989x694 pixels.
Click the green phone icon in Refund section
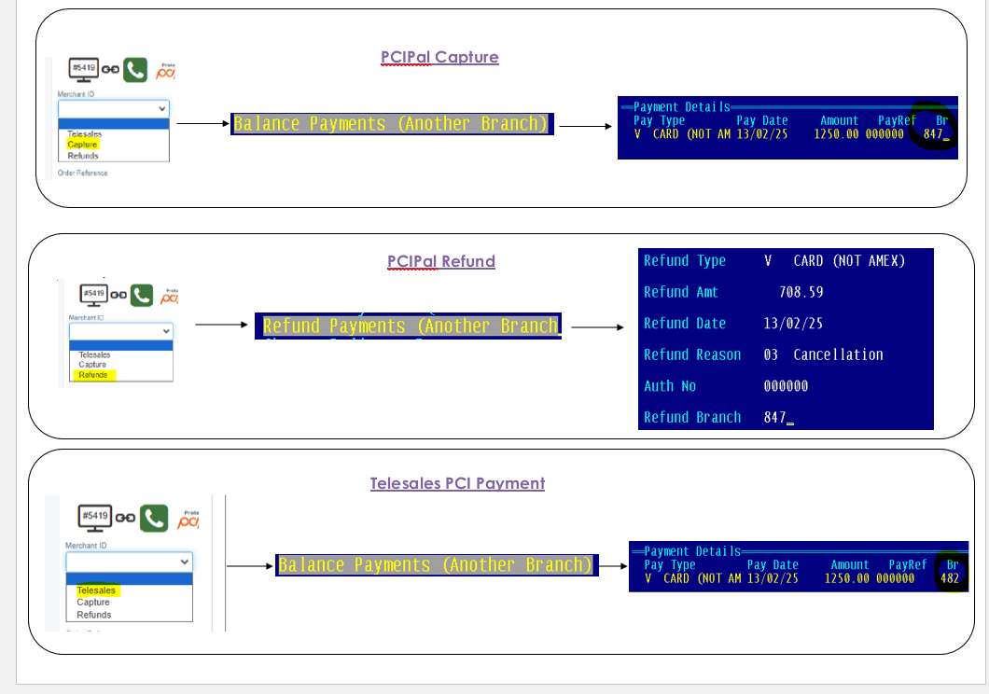[142, 295]
